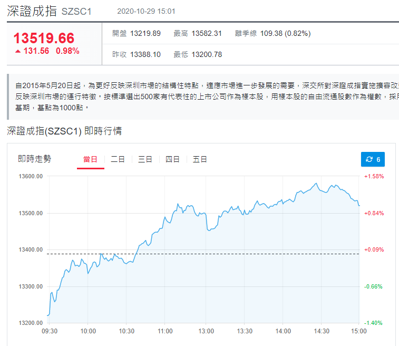This screenshot has width=399, height=346.
Task: Click the 10:00 time axis label
Action: tap(88, 331)
